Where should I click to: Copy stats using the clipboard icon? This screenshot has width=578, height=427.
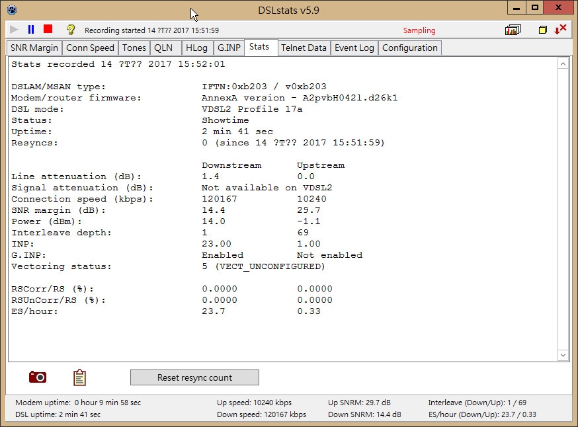[79, 377]
